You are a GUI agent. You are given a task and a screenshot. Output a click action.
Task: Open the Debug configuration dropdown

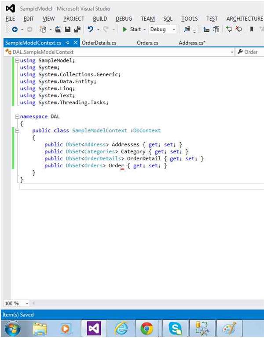[x=163, y=29]
